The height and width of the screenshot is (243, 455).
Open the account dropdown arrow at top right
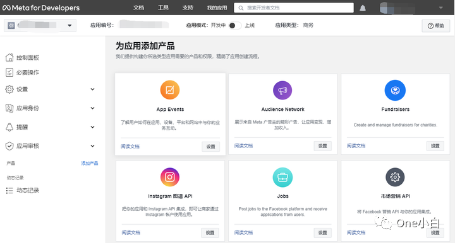click(441, 8)
